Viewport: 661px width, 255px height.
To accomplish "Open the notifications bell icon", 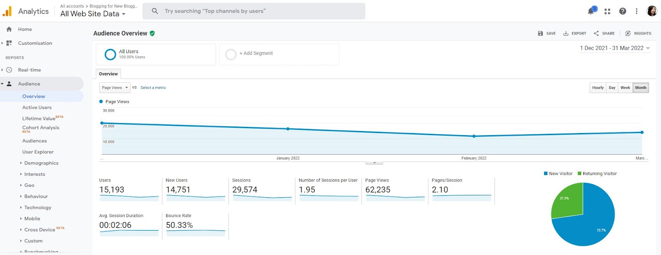I will (x=591, y=11).
